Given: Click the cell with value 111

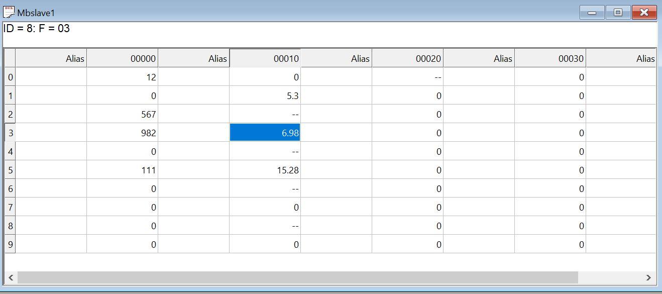Looking at the screenshot, I should [x=122, y=170].
